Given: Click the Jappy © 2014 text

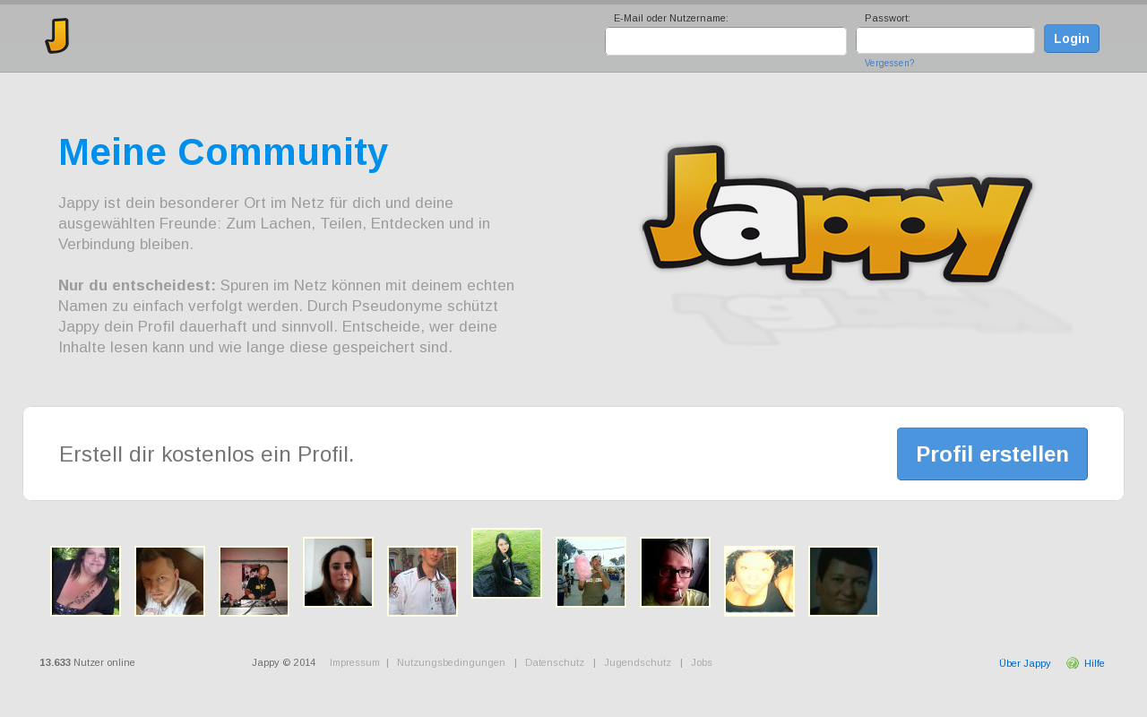Looking at the screenshot, I should click(283, 662).
